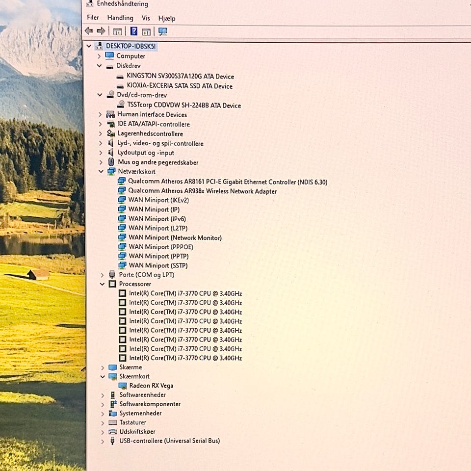The image size is (471, 471).
Task: Click the Human Interface Devices icon
Action: click(x=110, y=114)
